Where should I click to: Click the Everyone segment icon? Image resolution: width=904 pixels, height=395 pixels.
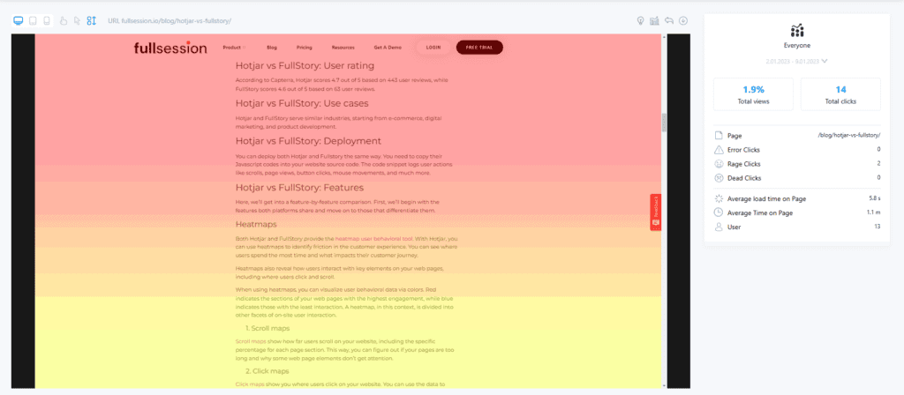coord(796,29)
